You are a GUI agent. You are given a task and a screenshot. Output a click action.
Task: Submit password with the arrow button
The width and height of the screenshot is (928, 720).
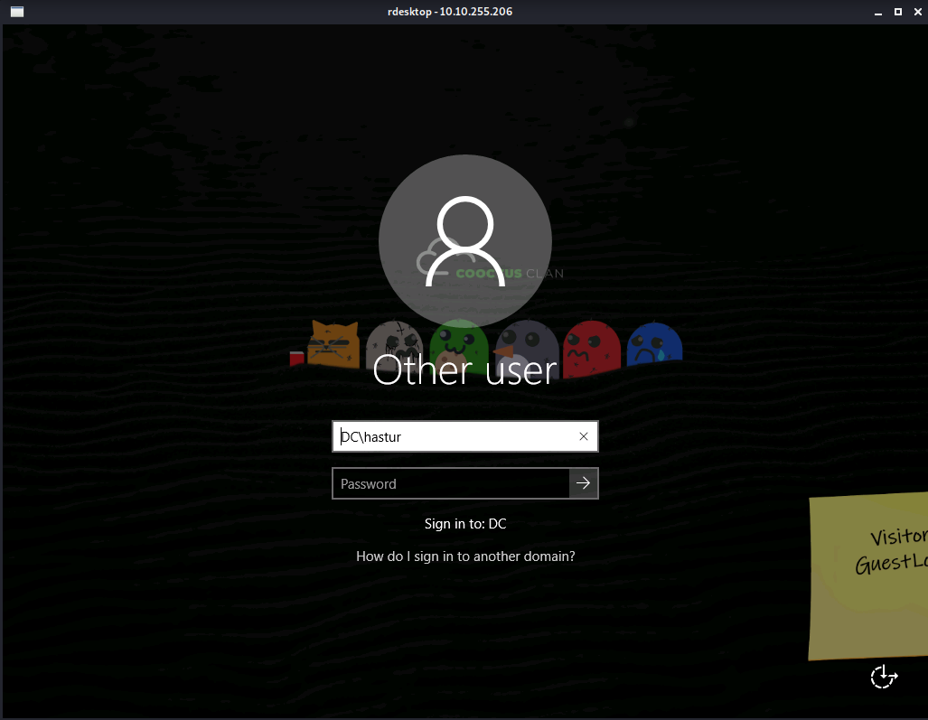click(x=584, y=483)
